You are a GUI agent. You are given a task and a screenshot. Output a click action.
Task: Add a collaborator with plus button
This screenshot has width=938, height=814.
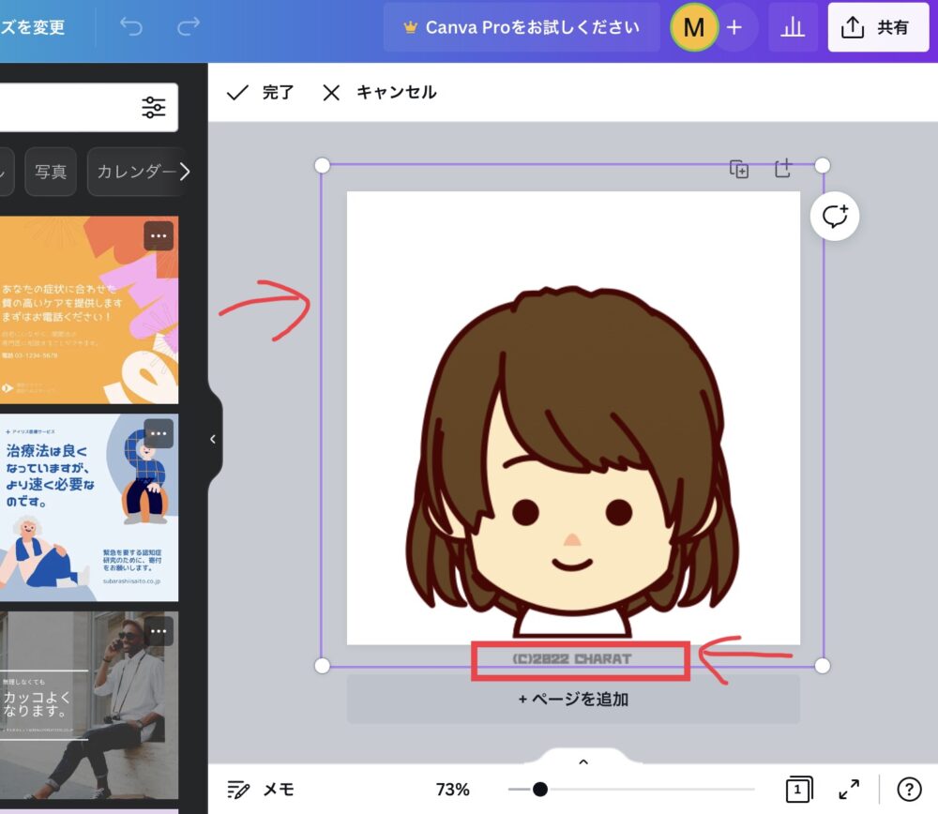click(x=734, y=27)
